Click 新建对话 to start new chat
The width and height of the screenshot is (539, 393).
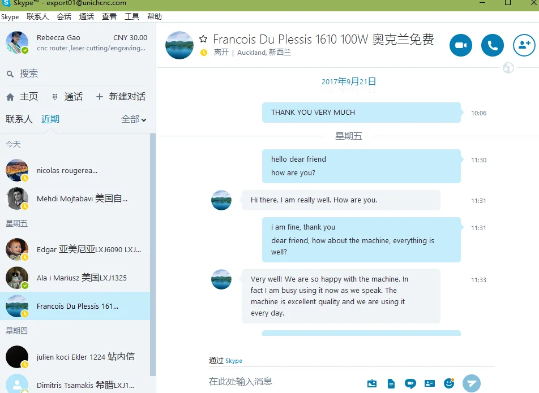pos(121,97)
